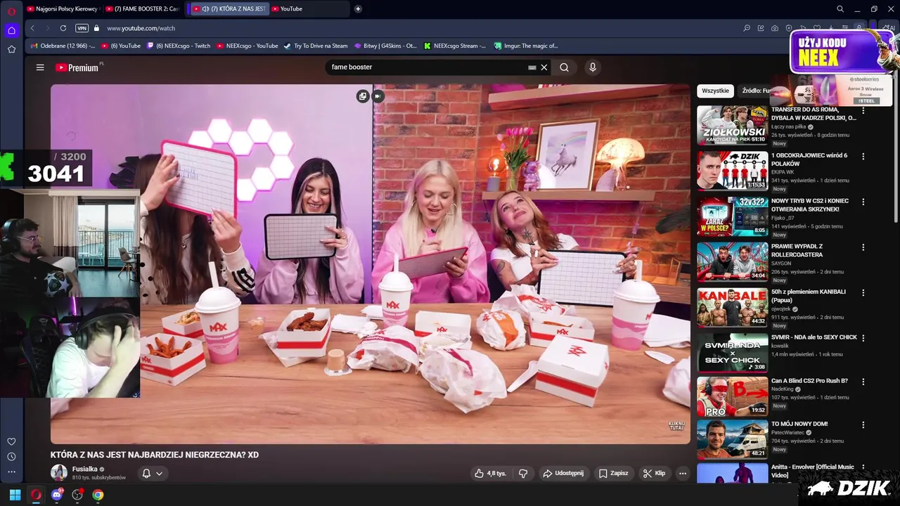Open 'ZIÓŁKOWSKI' thumbnail of AS Roma video
The image size is (900, 506).
pyautogui.click(x=733, y=125)
